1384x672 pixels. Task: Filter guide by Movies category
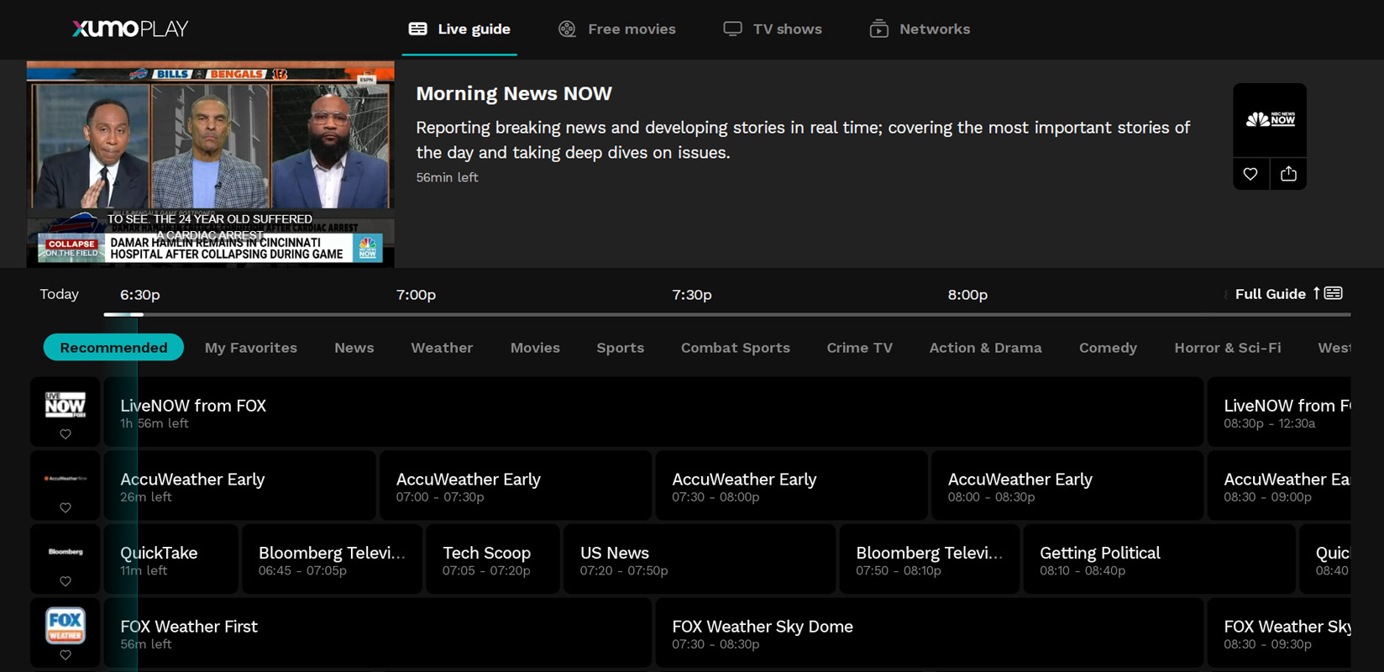click(x=535, y=348)
